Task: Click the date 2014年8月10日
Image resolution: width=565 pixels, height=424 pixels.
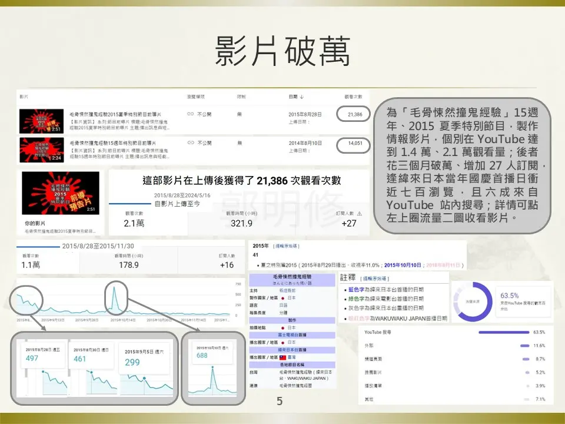Action: [305, 143]
